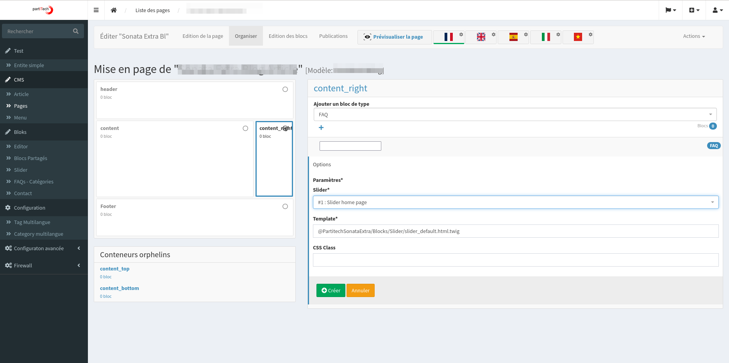This screenshot has width=729, height=363.
Task: Select the Footer container radio button
Action: 285,206
